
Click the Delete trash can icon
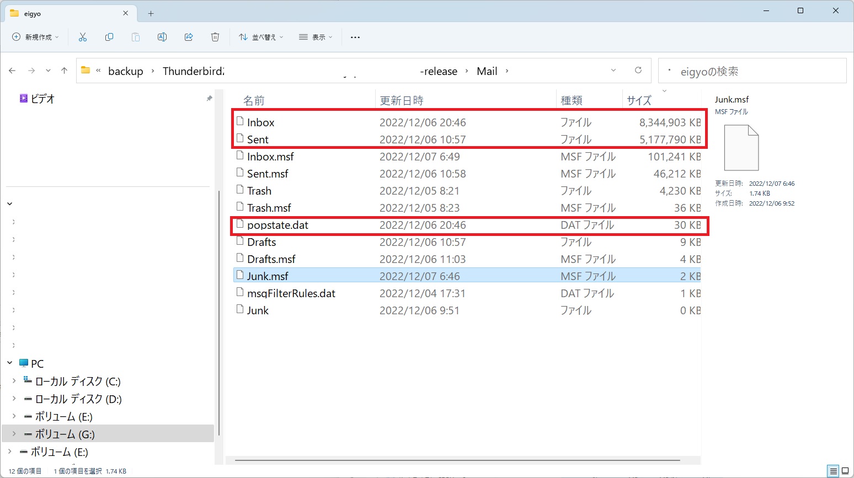pos(215,37)
